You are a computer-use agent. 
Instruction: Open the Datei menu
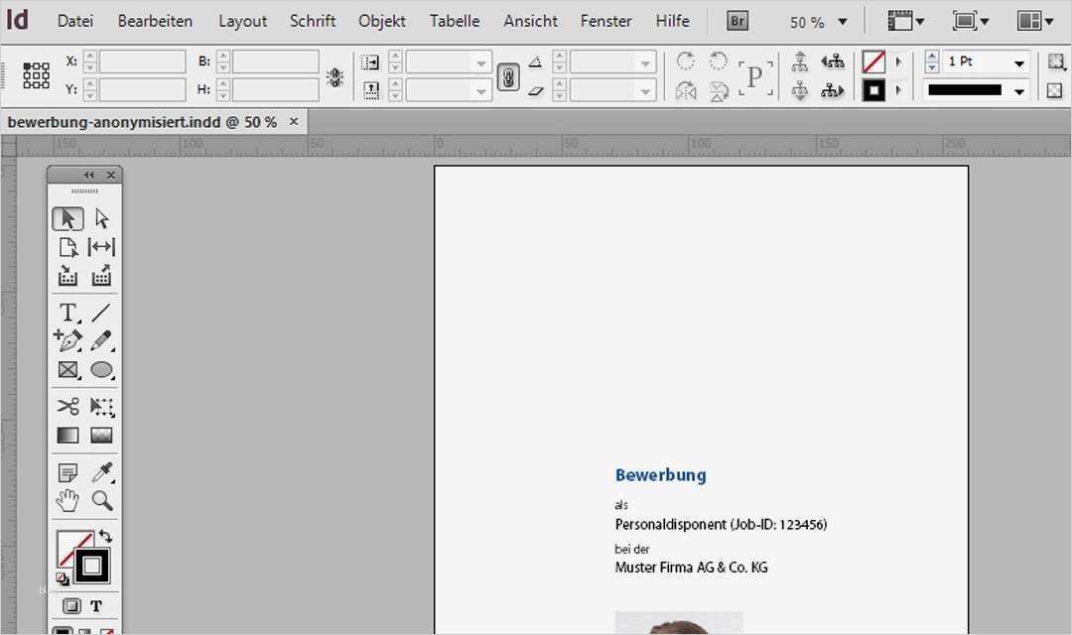pos(75,21)
